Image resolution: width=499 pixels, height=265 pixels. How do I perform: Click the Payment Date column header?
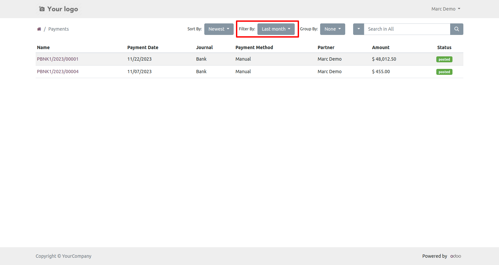(x=143, y=47)
